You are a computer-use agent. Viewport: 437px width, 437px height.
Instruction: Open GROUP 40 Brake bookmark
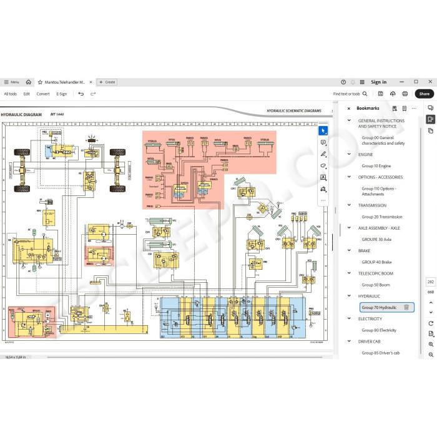[x=376, y=262]
